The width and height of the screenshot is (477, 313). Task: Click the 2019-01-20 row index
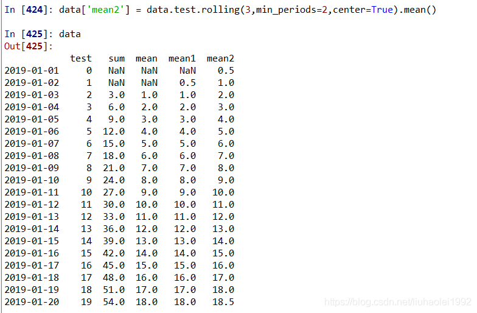(x=32, y=302)
